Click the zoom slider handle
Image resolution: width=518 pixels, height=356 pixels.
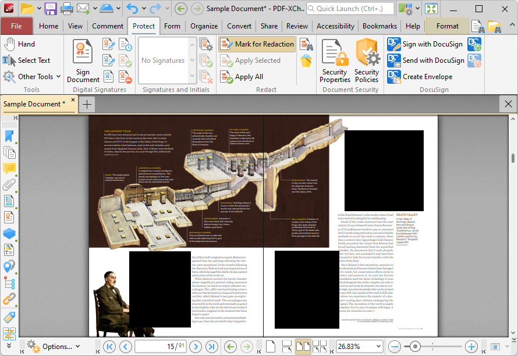tap(415, 347)
